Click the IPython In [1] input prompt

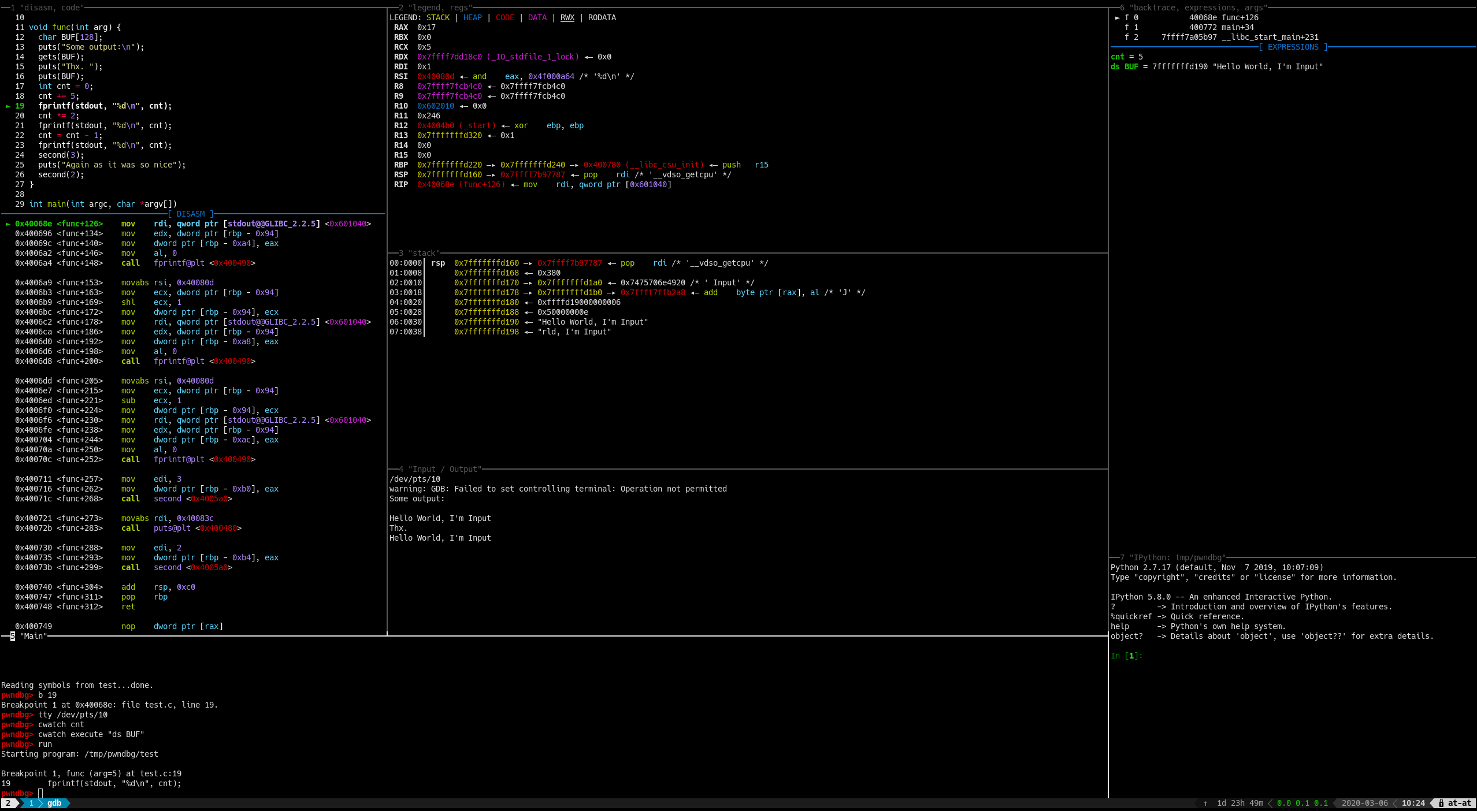tap(1126, 656)
